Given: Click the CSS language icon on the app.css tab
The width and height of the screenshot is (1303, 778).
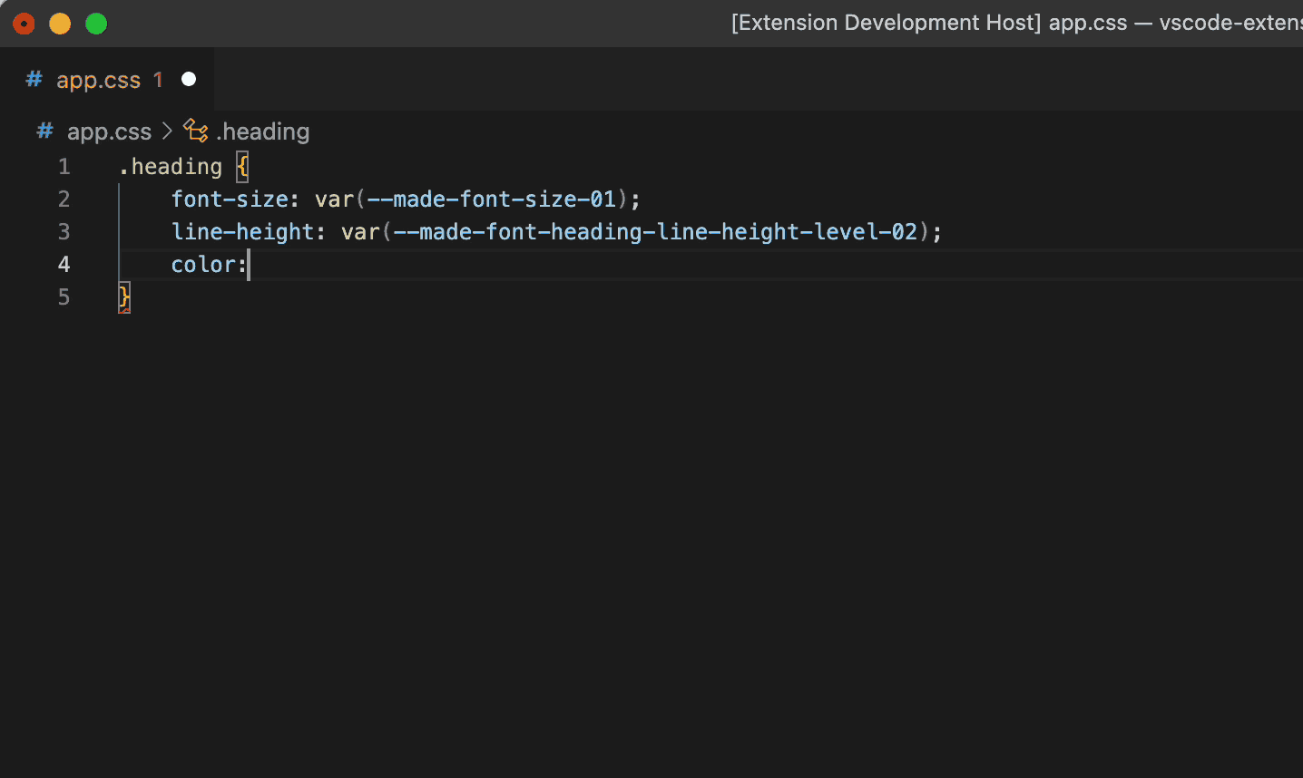Looking at the screenshot, I should click(34, 79).
